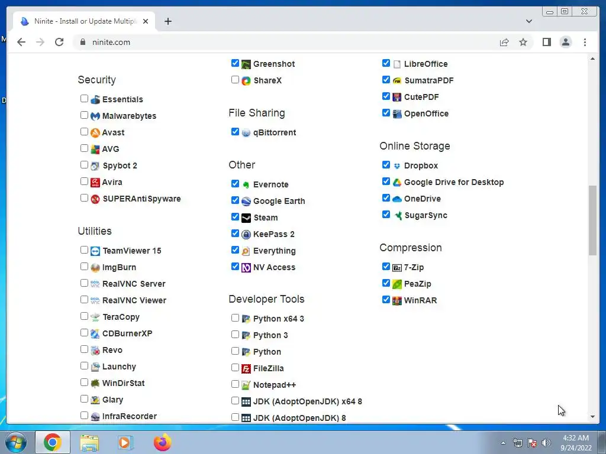Click the Notepad++ icon

point(246,385)
